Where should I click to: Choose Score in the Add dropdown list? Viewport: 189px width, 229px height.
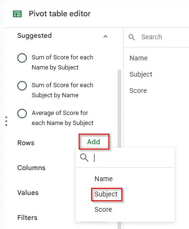103,209
